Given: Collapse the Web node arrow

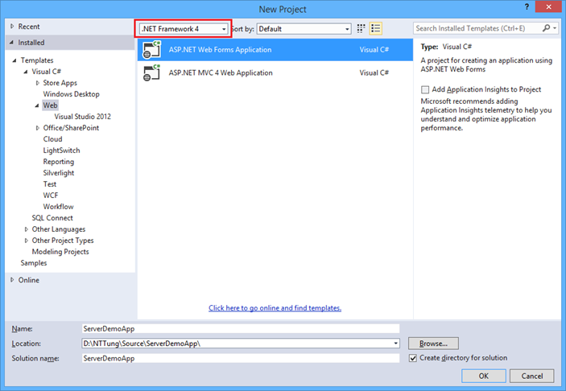Looking at the screenshot, I should (37, 105).
